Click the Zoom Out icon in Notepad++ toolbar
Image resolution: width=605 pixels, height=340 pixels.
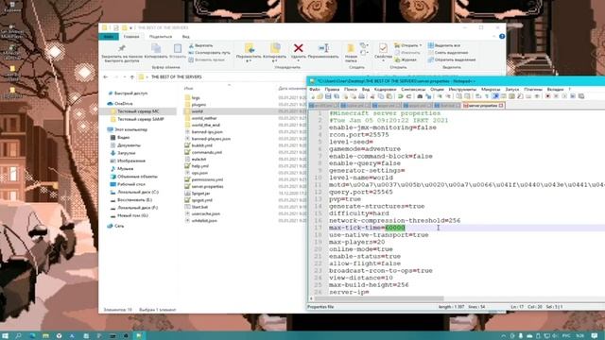(x=448, y=96)
